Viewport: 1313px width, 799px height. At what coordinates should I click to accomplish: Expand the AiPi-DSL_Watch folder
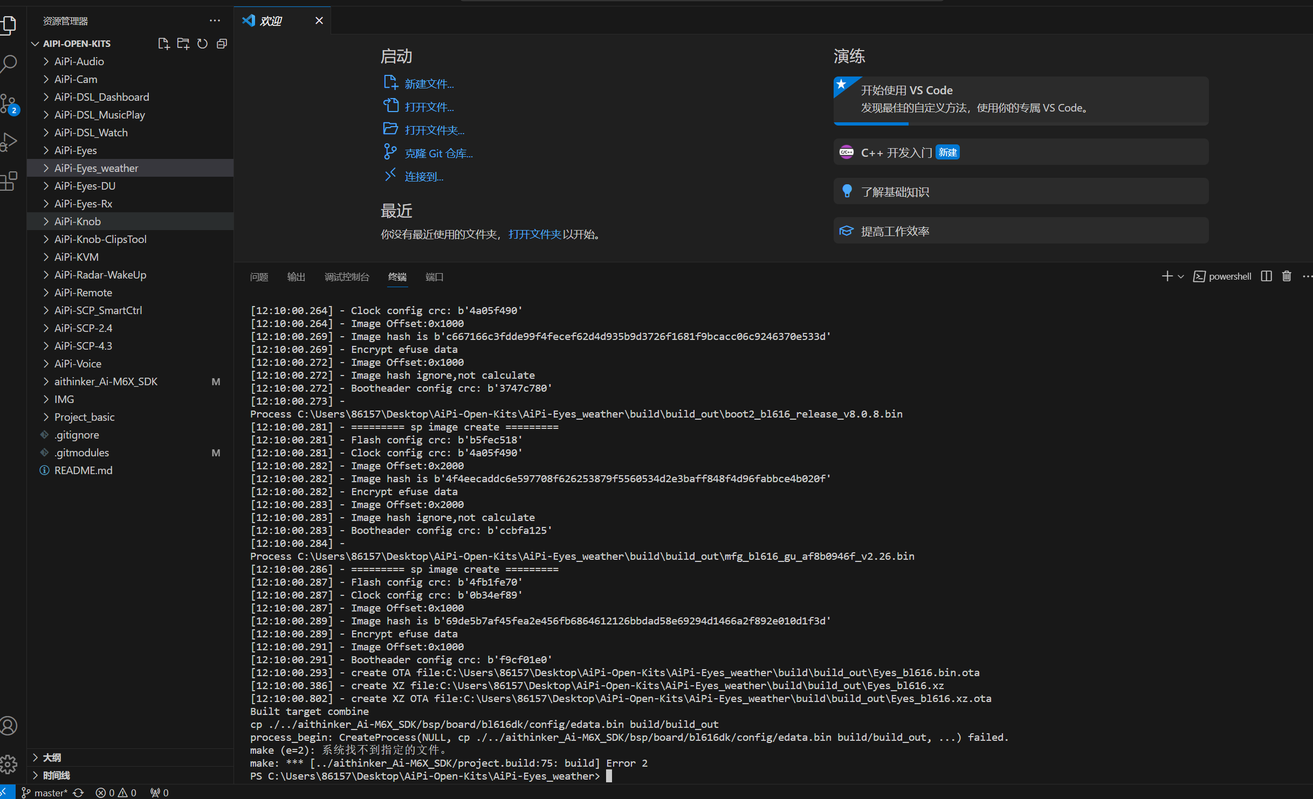[x=130, y=133]
